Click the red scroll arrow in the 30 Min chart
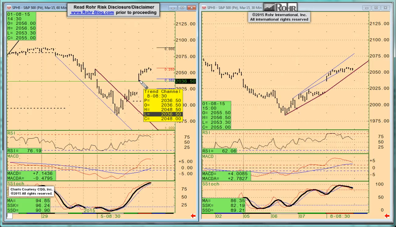The image size is (396, 227). [387, 216]
